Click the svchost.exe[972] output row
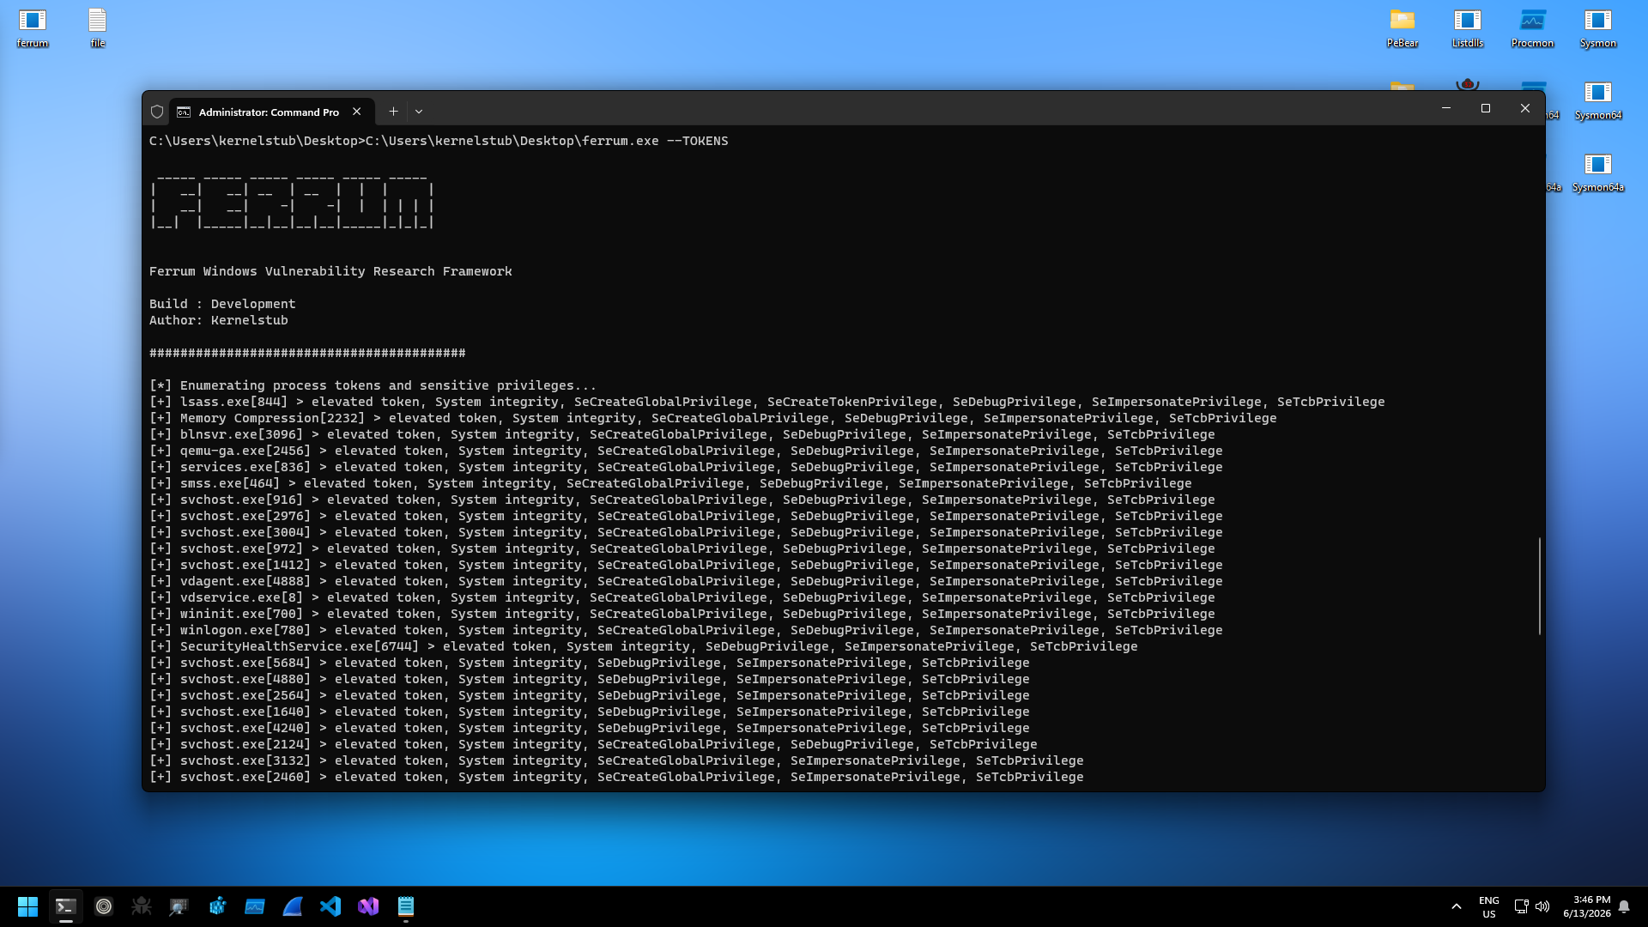The width and height of the screenshot is (1648, 927). point(682,548)
